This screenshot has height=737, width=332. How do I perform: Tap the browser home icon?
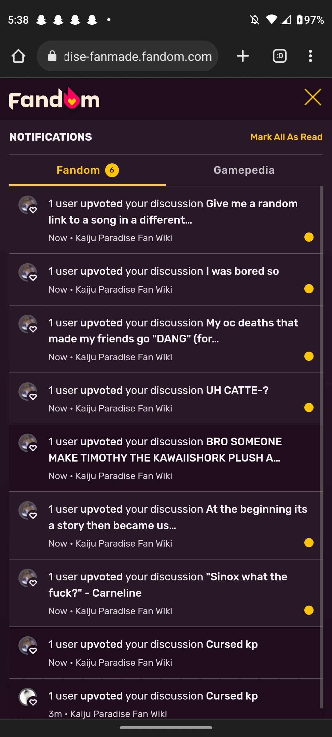(18, 56)
